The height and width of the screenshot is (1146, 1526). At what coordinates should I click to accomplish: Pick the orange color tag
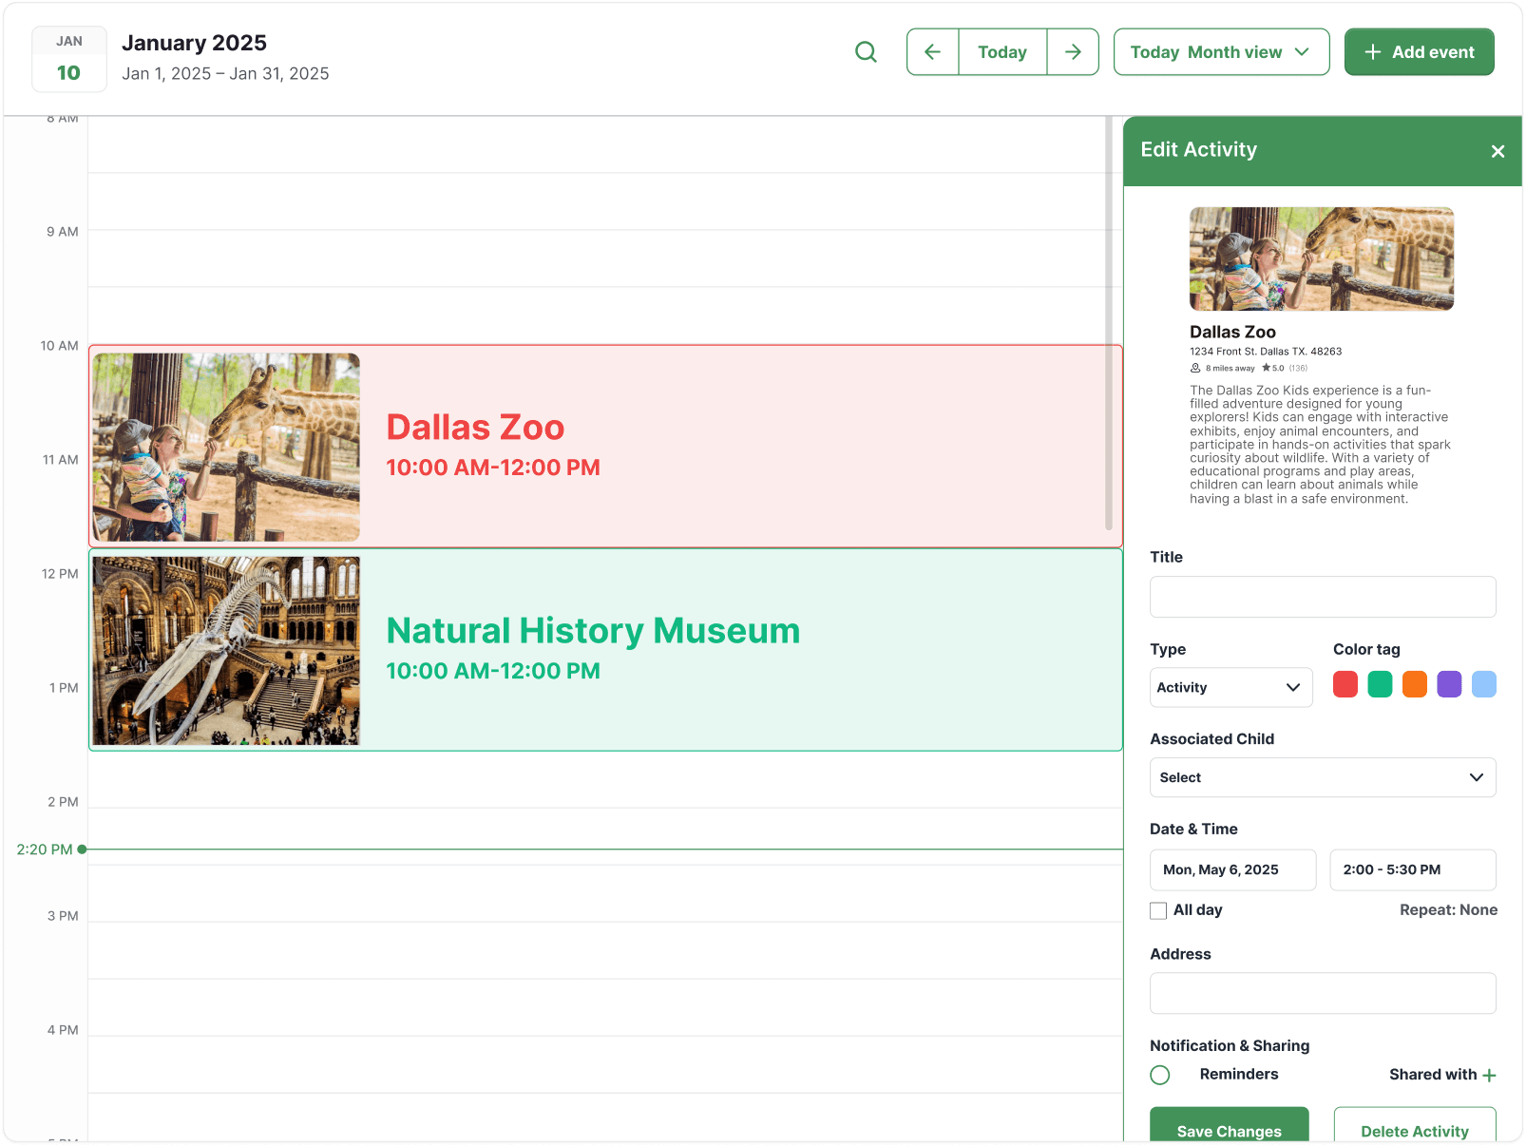(x=1414, y=684)
